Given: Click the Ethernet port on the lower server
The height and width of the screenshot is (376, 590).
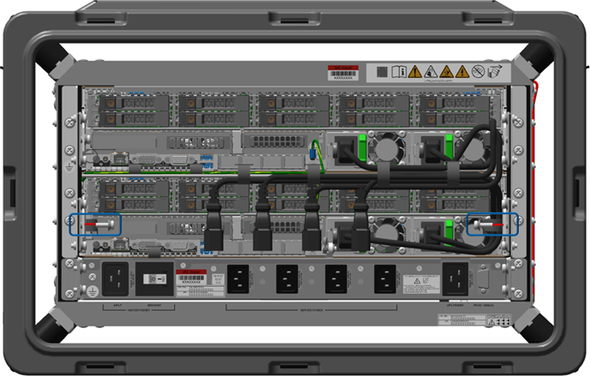Looking at the screenshot, I should (120, 244).
